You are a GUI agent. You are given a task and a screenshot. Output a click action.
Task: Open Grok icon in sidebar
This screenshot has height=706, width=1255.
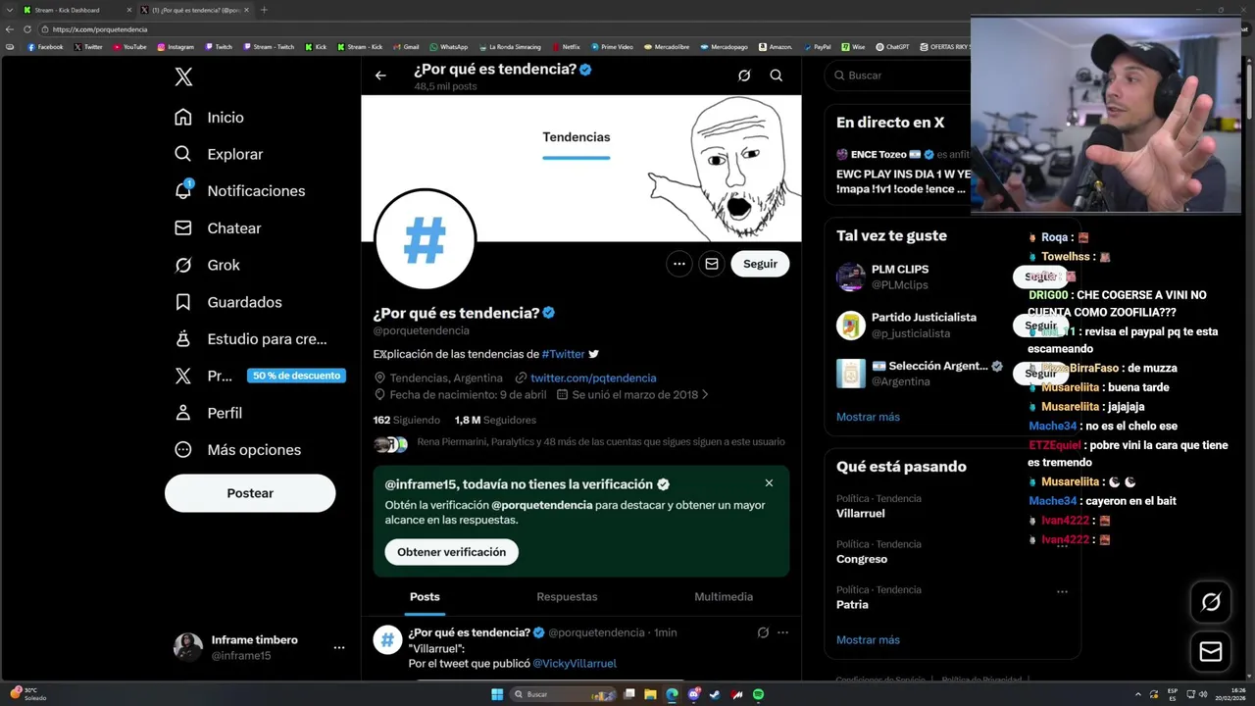pyautogui.click(x=183, y=265)
